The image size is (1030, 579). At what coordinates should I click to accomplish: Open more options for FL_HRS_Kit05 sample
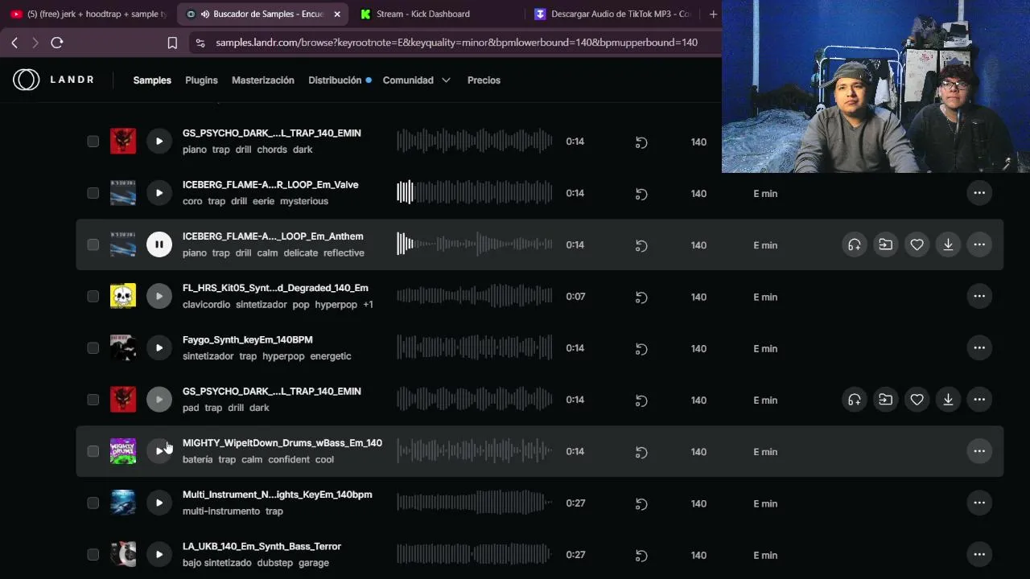pos(979,297)
